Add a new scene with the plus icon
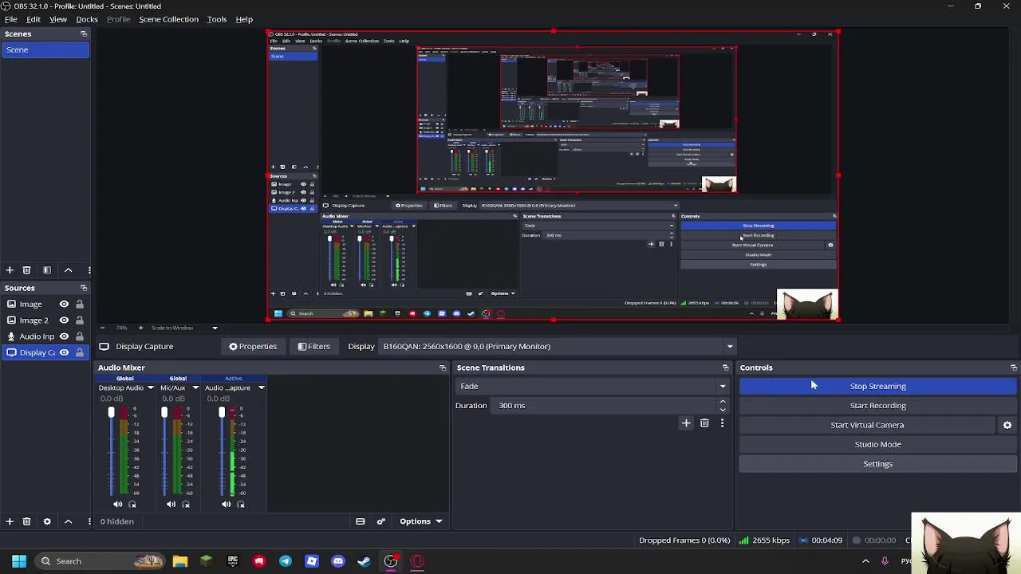The image size is (1021, 574). (x=10, y=270)
